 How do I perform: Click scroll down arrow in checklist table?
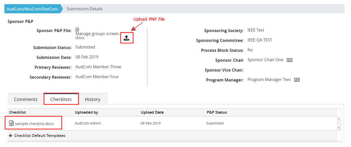coord(339,128)
